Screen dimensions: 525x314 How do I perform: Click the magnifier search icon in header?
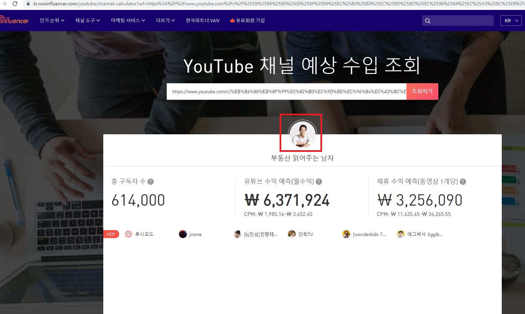428,21
